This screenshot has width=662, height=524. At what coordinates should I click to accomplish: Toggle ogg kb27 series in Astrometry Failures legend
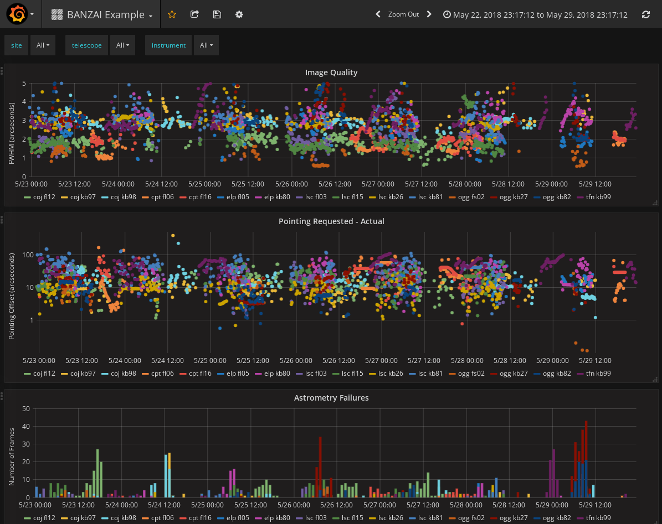512,518
